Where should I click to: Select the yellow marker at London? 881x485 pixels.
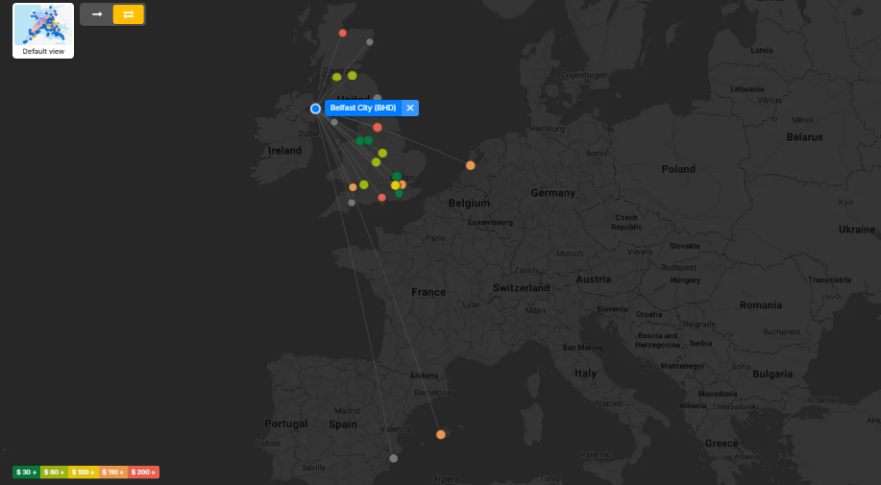(x=395, y=185)
